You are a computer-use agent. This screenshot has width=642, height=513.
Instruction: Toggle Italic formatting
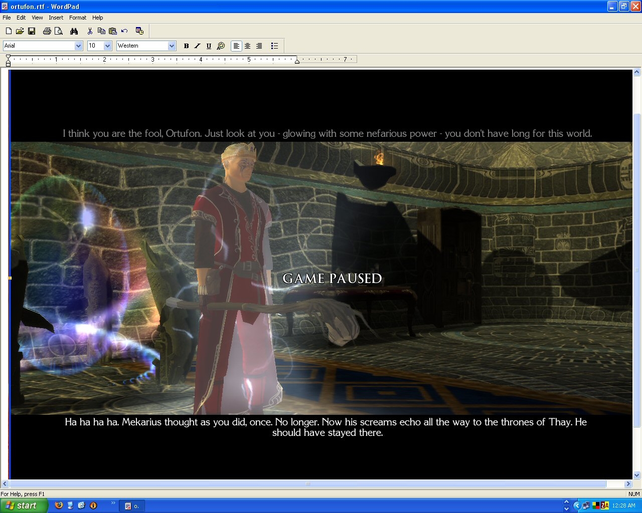coord(198,46)
